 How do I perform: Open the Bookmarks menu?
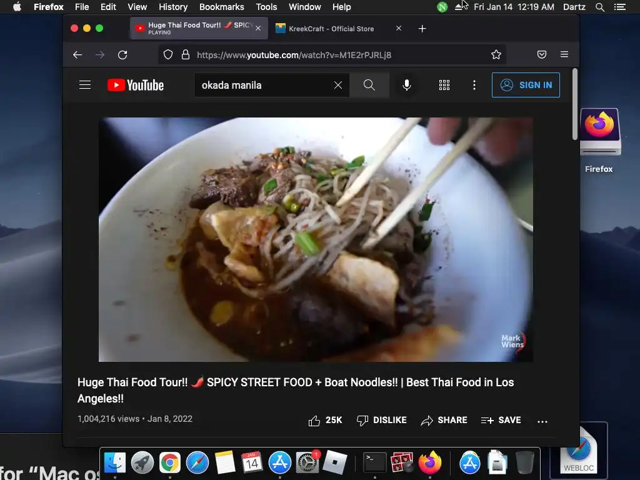click(222, 7)
